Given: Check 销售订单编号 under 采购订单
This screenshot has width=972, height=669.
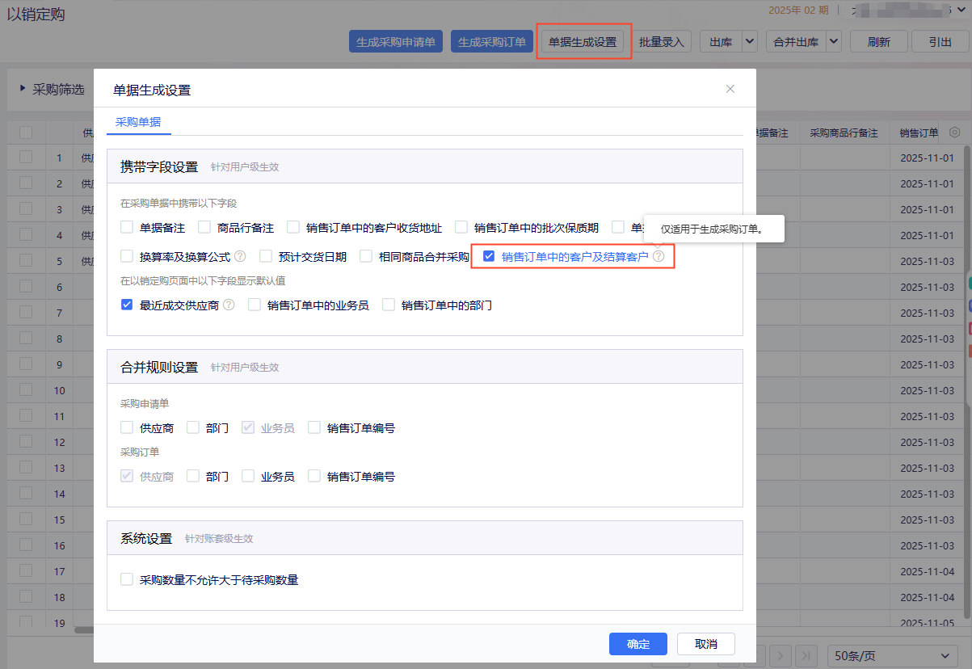Looking at the screenshot, I should tap(314, 476).
